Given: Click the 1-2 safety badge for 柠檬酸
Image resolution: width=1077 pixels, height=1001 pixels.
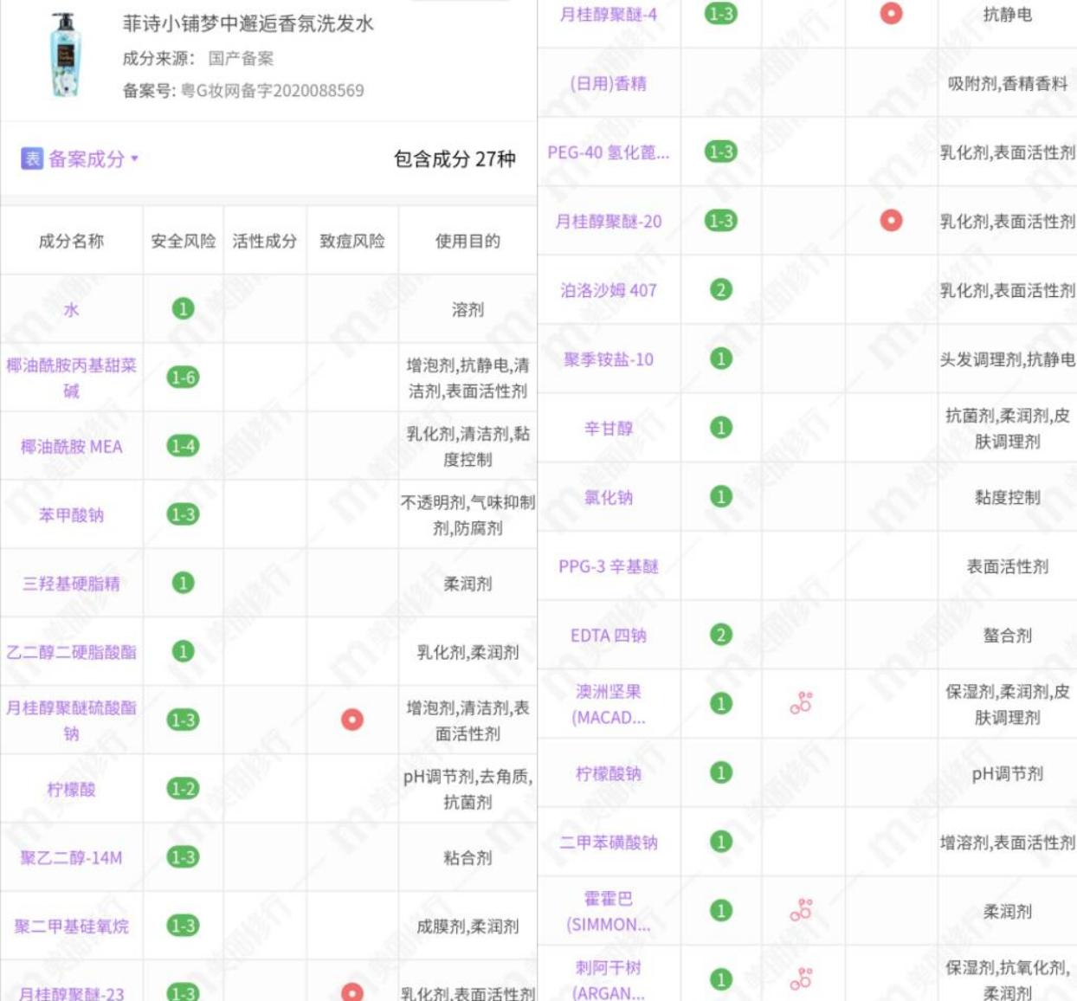Looking at the screenshot, I should (x=183, y=786).
